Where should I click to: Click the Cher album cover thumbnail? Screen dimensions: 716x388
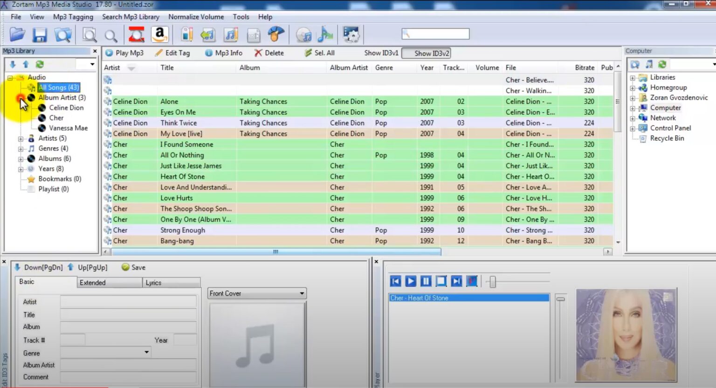click(x=626, y=335)
